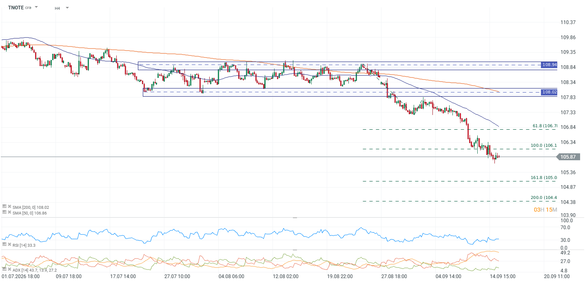Select the 200.0 Fibonacci level label
This screenshot has width=585, height=283.
click(x=544, y=197)
